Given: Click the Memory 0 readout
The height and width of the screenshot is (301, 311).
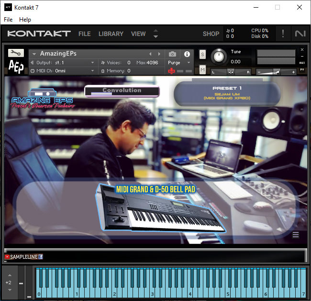Looking at the screenshot, I should point(129,71).
